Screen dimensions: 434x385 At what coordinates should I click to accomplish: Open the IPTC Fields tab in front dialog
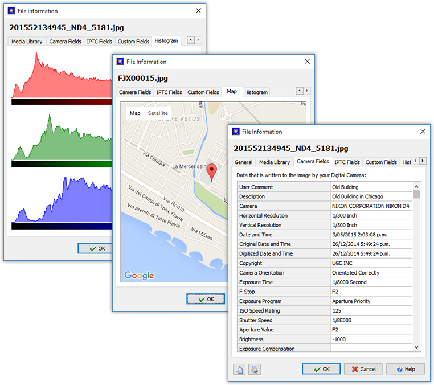tap(347, 162)
